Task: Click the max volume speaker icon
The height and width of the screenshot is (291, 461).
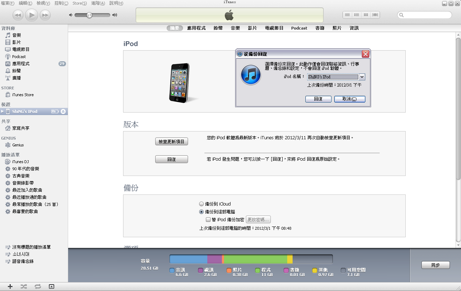Action: point(115,15)
